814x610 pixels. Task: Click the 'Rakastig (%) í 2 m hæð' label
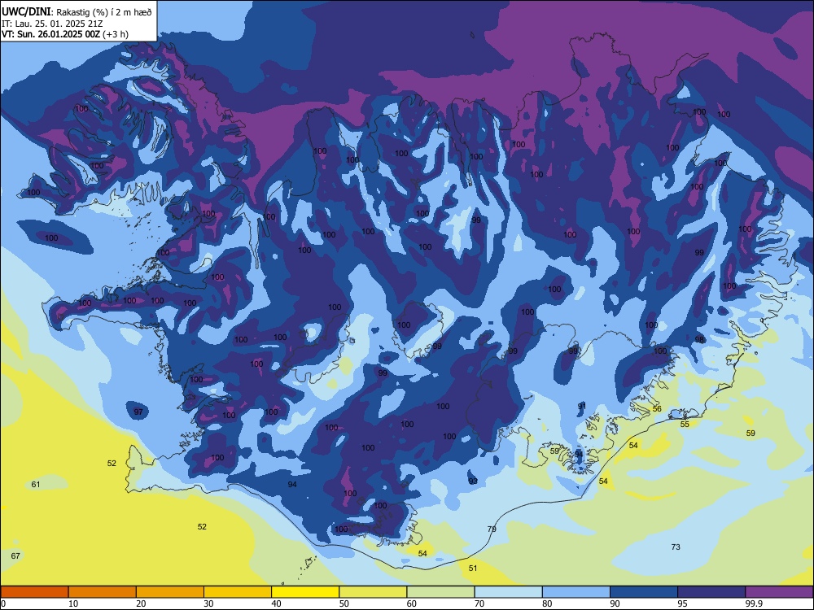[104, 12]
